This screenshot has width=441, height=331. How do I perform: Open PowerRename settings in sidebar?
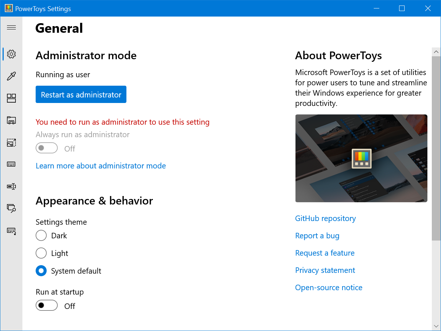(11, 186)
